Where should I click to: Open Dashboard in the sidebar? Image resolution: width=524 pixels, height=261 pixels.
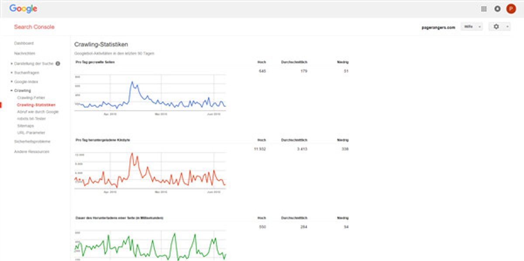click(24, 43)
